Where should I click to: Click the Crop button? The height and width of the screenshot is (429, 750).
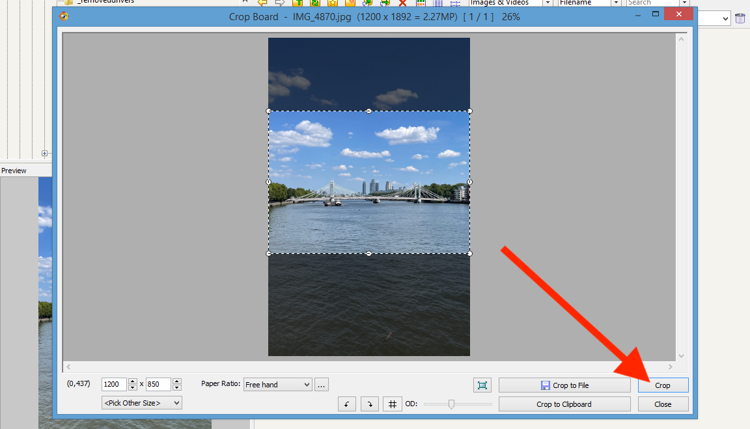[x=663, y=385]
